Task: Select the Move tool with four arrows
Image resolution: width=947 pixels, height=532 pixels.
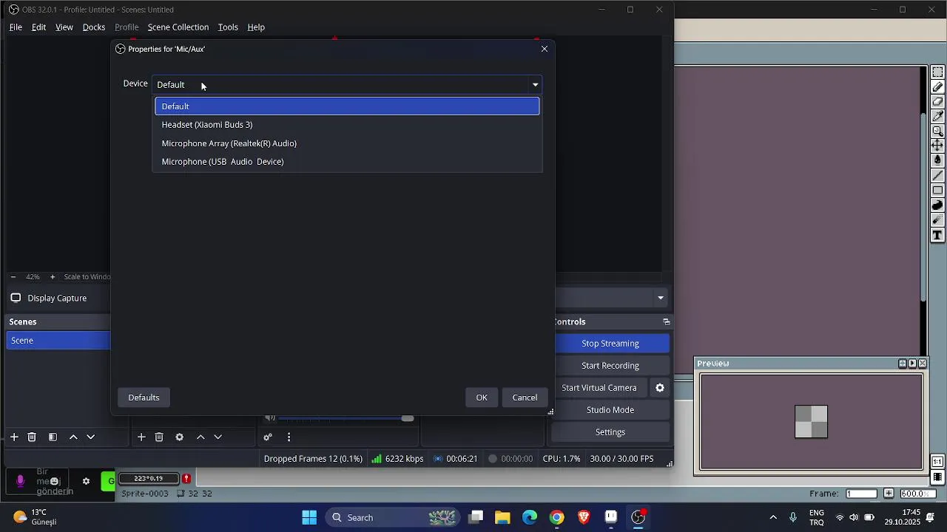Action: tap(937, 146)
